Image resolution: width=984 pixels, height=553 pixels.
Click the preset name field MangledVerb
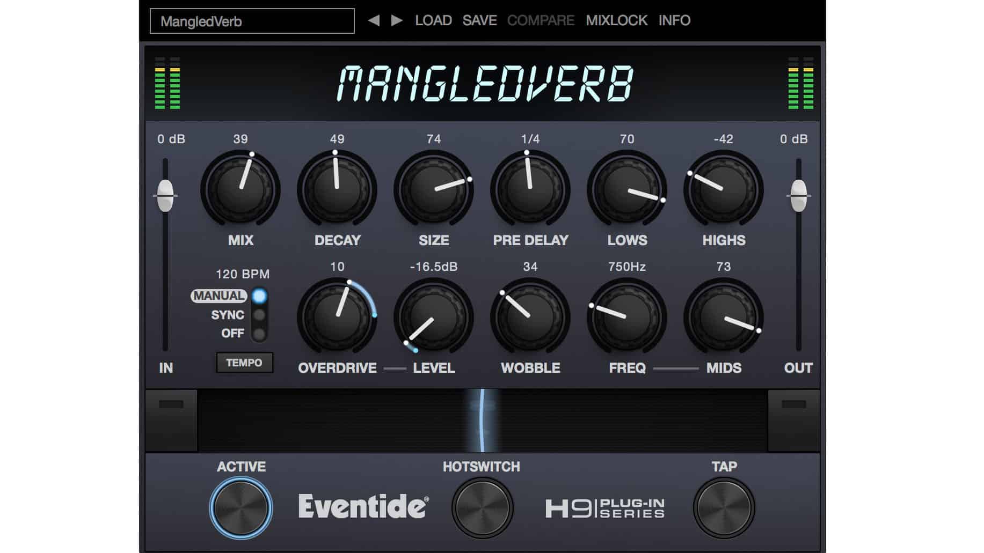[x=252, y=21]
